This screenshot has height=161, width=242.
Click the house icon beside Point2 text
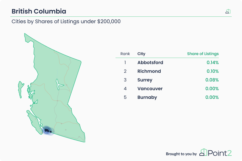point(203,152)
